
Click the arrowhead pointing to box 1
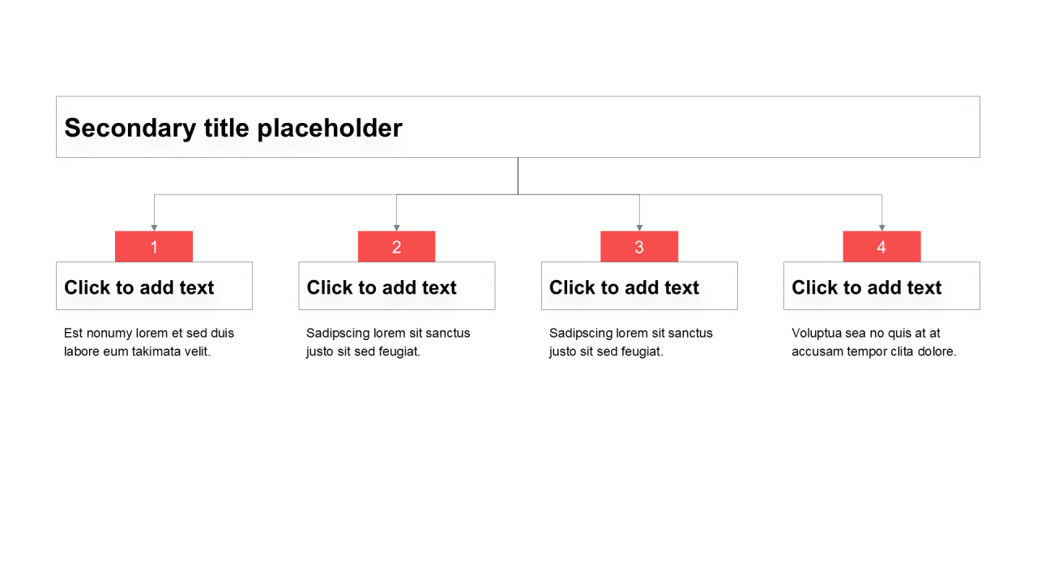154,228
